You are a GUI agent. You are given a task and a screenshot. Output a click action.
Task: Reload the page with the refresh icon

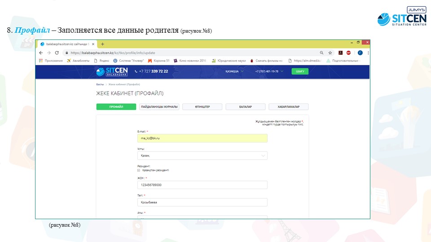coord(57,52)
